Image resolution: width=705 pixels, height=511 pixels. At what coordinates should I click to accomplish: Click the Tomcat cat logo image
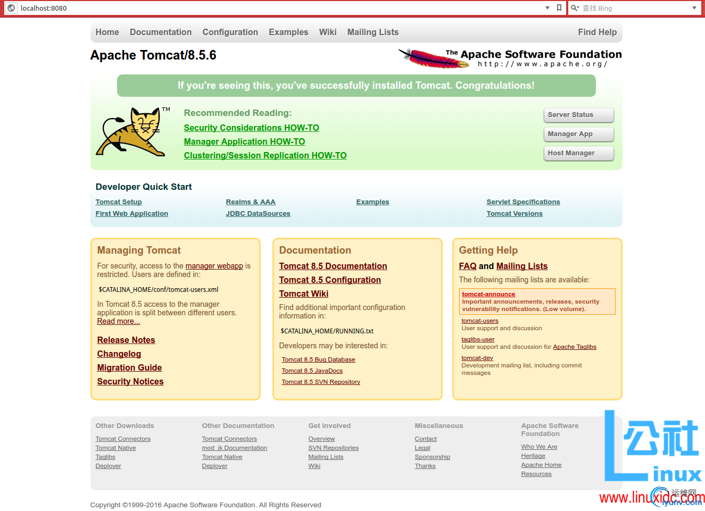(133, 131)
